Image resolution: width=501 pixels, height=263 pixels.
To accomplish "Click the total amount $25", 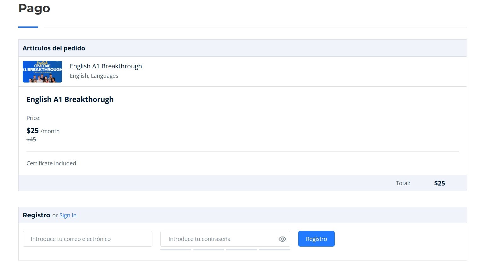I will 439,183.
